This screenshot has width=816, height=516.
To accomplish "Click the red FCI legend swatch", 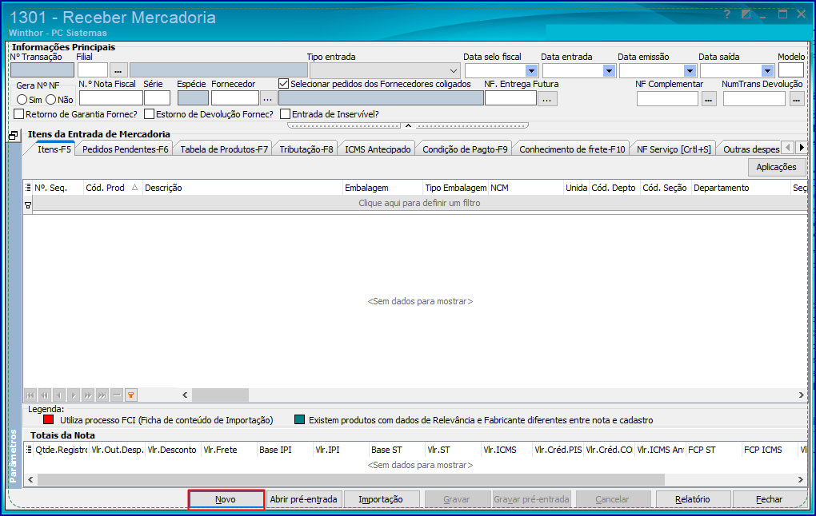I will [48, 419].
